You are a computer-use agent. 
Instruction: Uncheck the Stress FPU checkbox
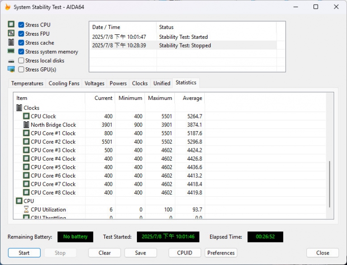[x=21, y=33]
